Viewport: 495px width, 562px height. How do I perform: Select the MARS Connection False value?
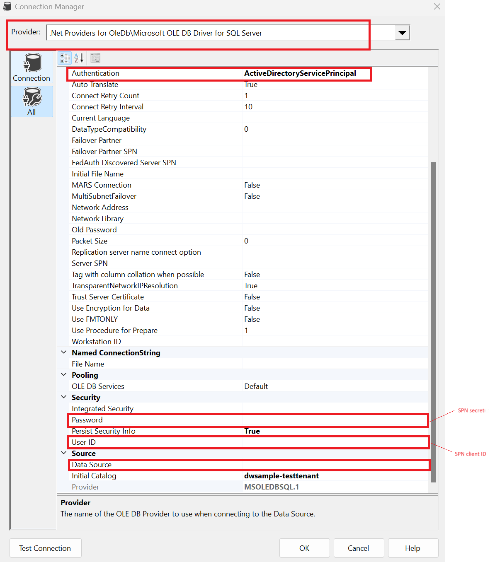coord(252,185)
